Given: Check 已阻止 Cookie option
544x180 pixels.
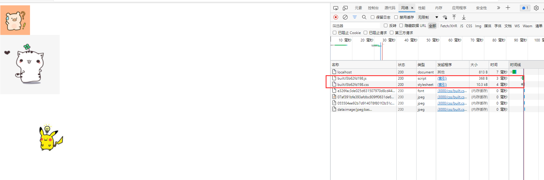Looking at the screenshot, I should point(335,33).
